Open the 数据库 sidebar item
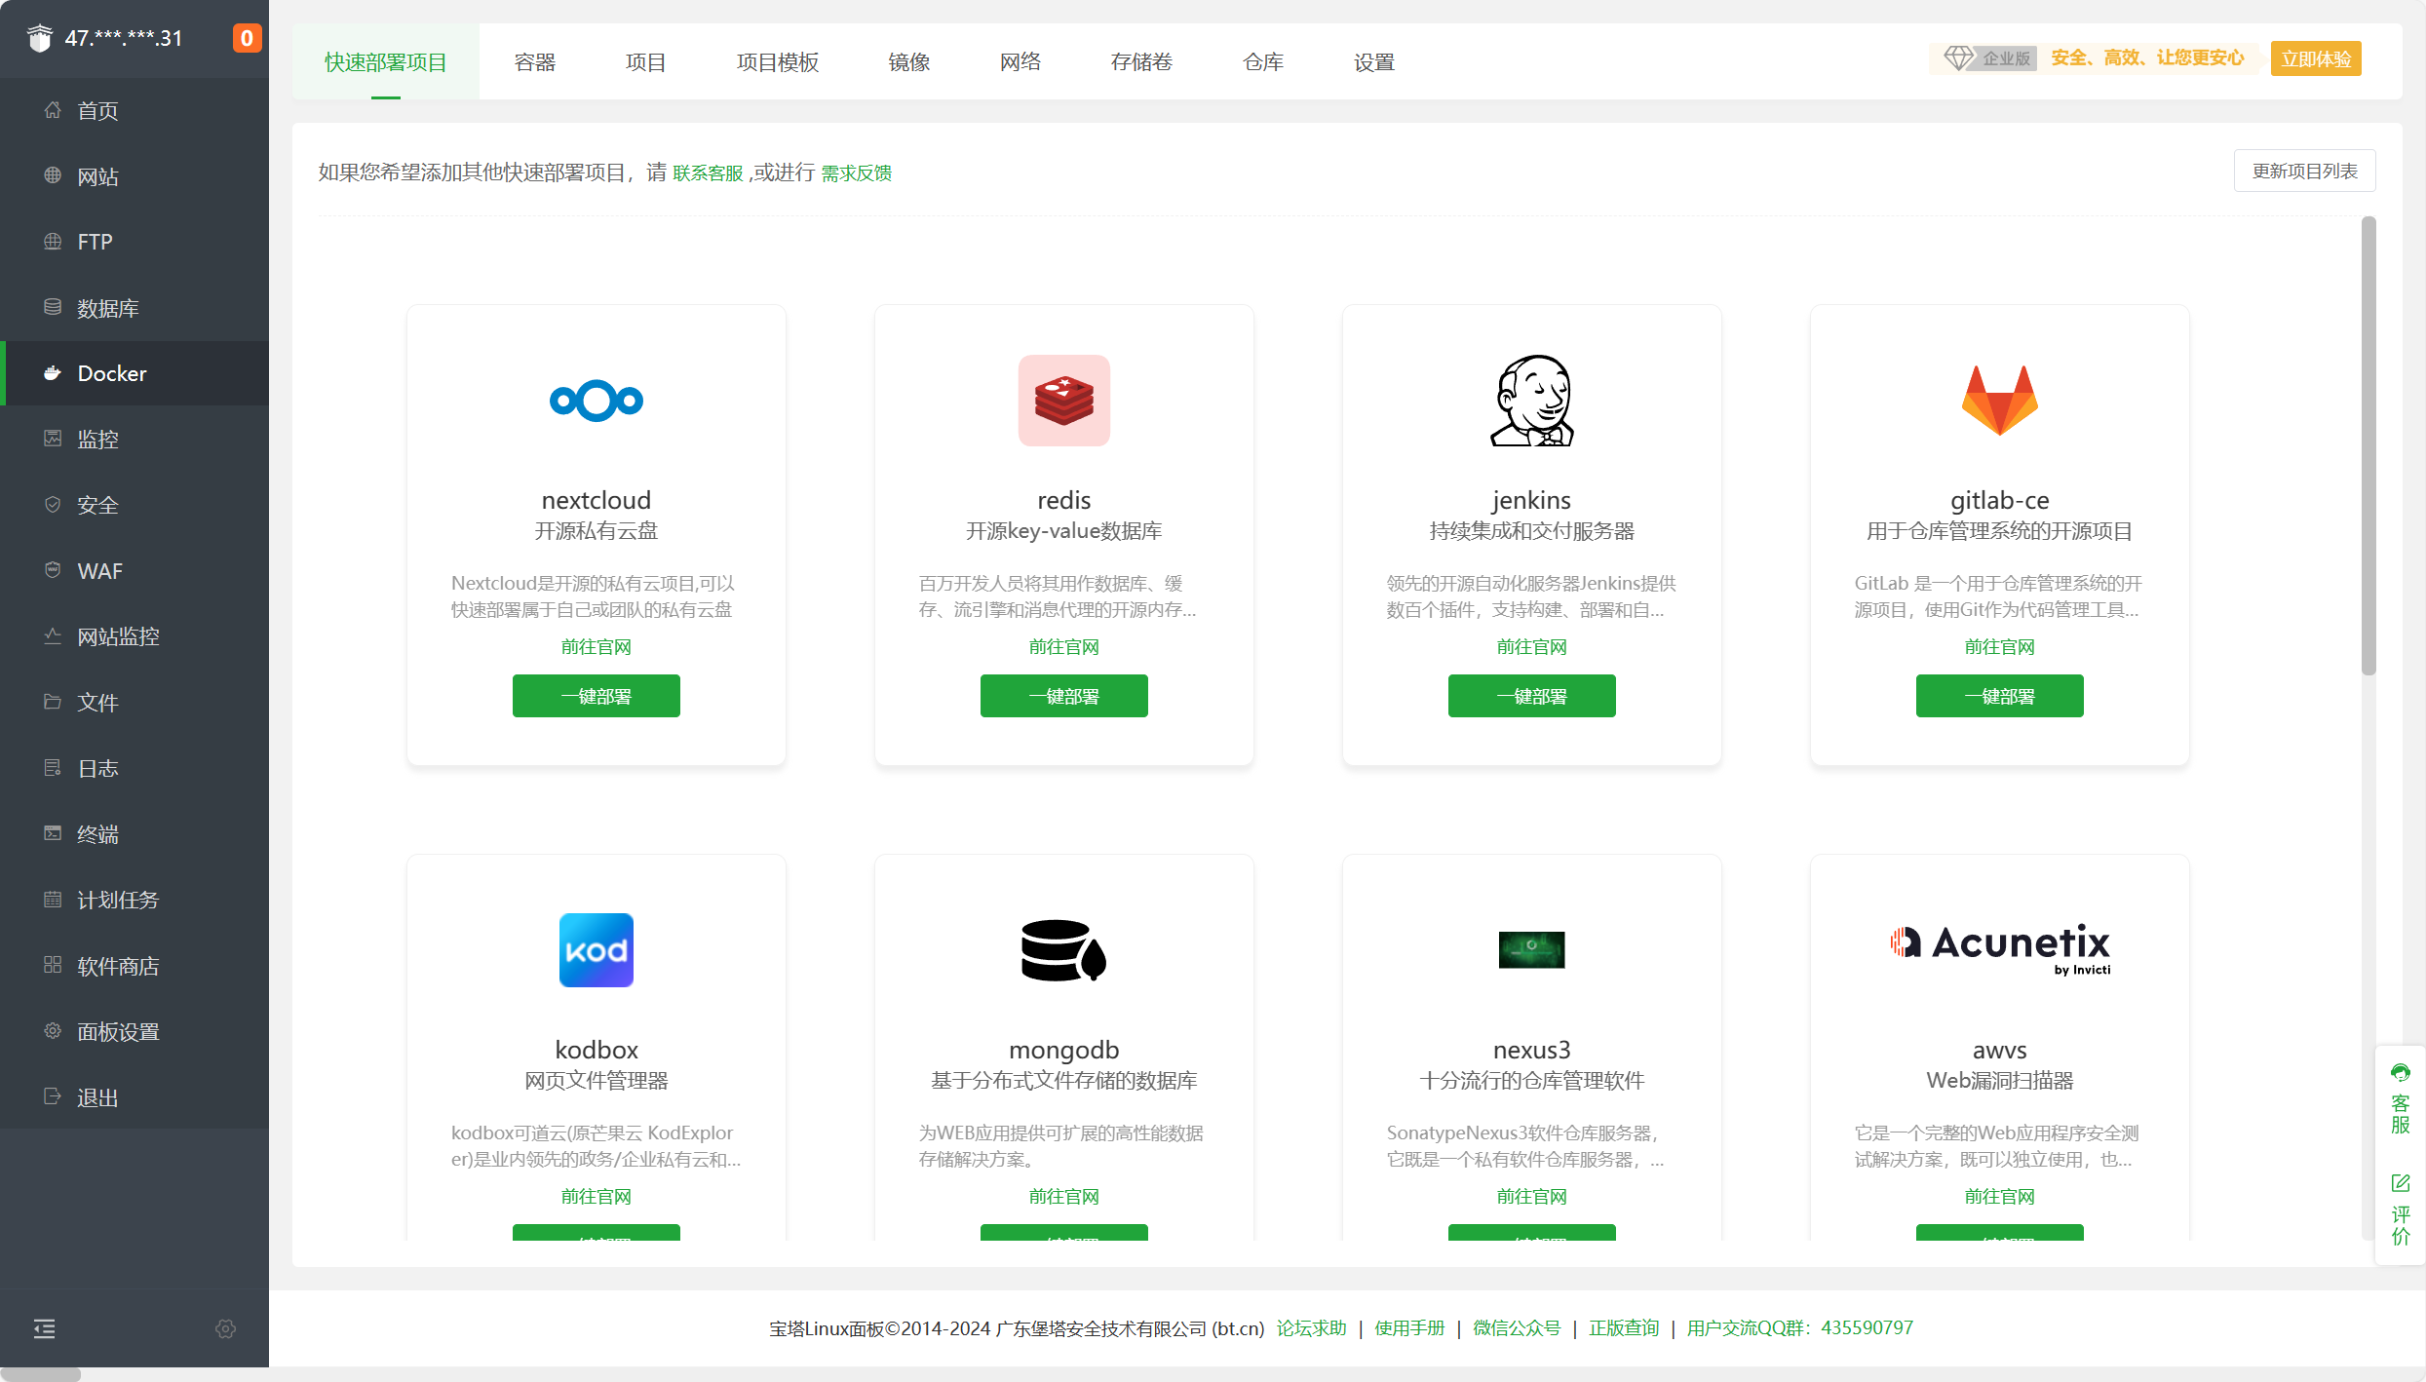The width and height of the screenshot is (2426, 1382). (x=135, y=308)
